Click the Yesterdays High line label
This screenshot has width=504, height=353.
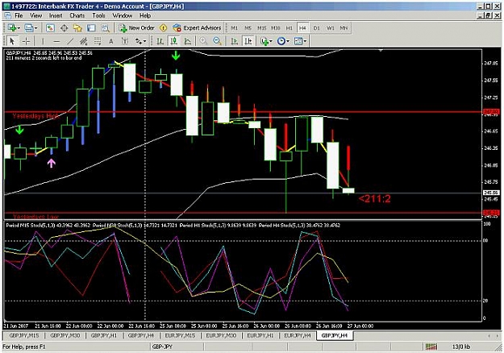[35, 116]
